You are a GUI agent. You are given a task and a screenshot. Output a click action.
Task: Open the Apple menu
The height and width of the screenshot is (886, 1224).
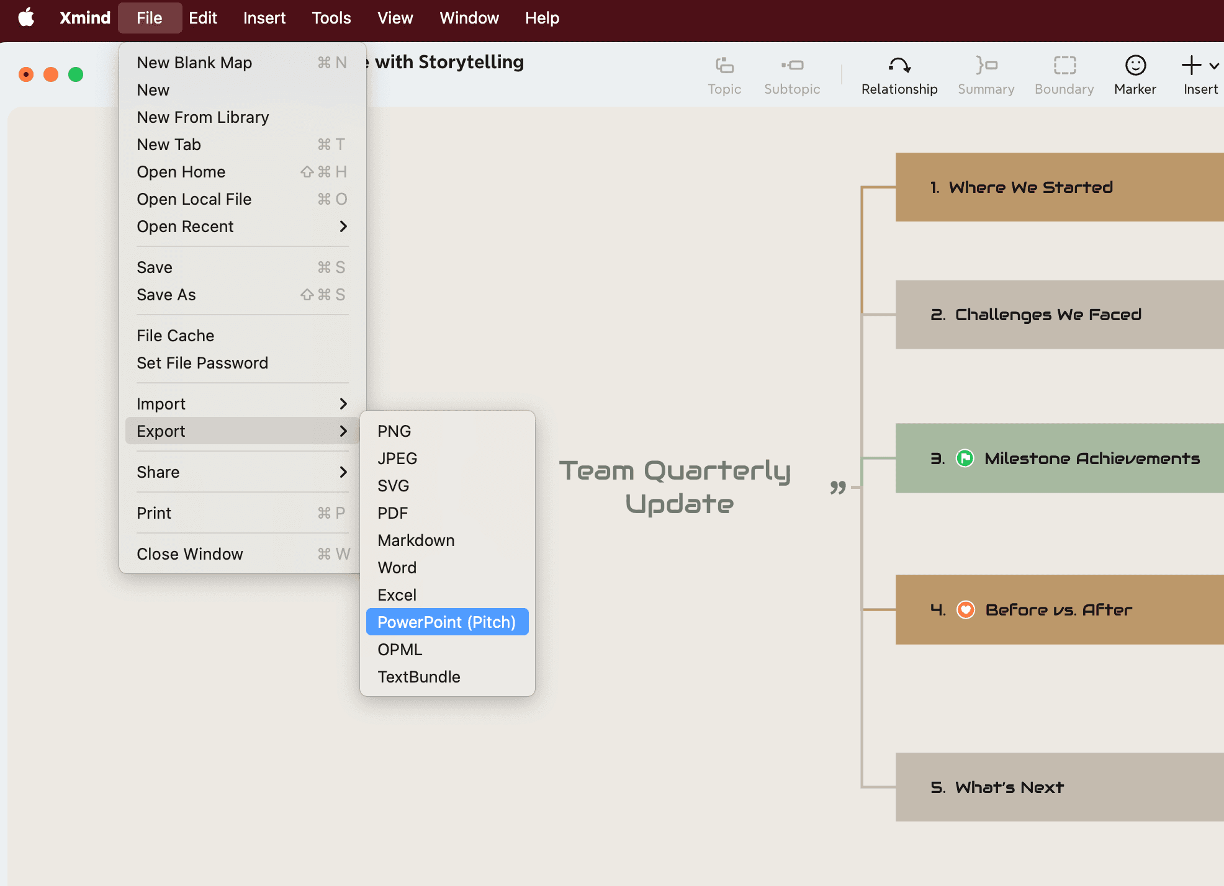click(x=26, y=18)
